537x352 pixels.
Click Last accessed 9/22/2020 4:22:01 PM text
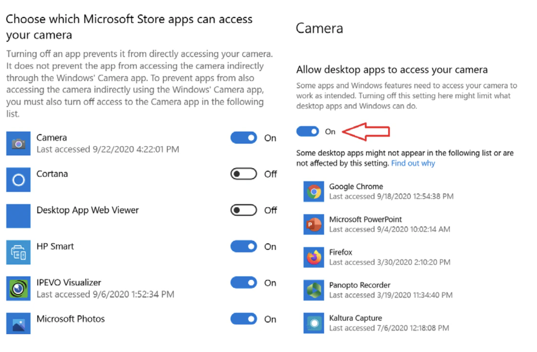click(x=108, y=150)
